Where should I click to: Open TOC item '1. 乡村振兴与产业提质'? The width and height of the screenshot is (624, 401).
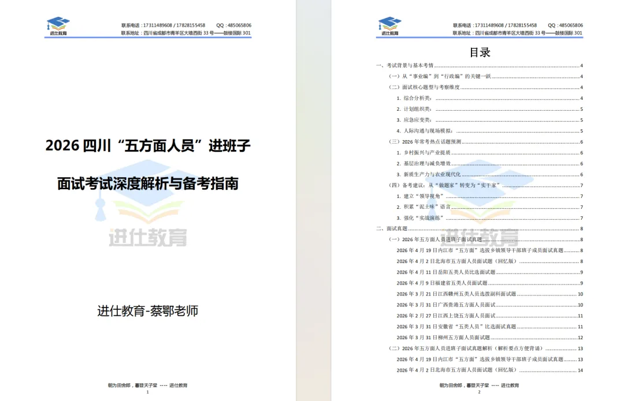[x=489, y=152]
